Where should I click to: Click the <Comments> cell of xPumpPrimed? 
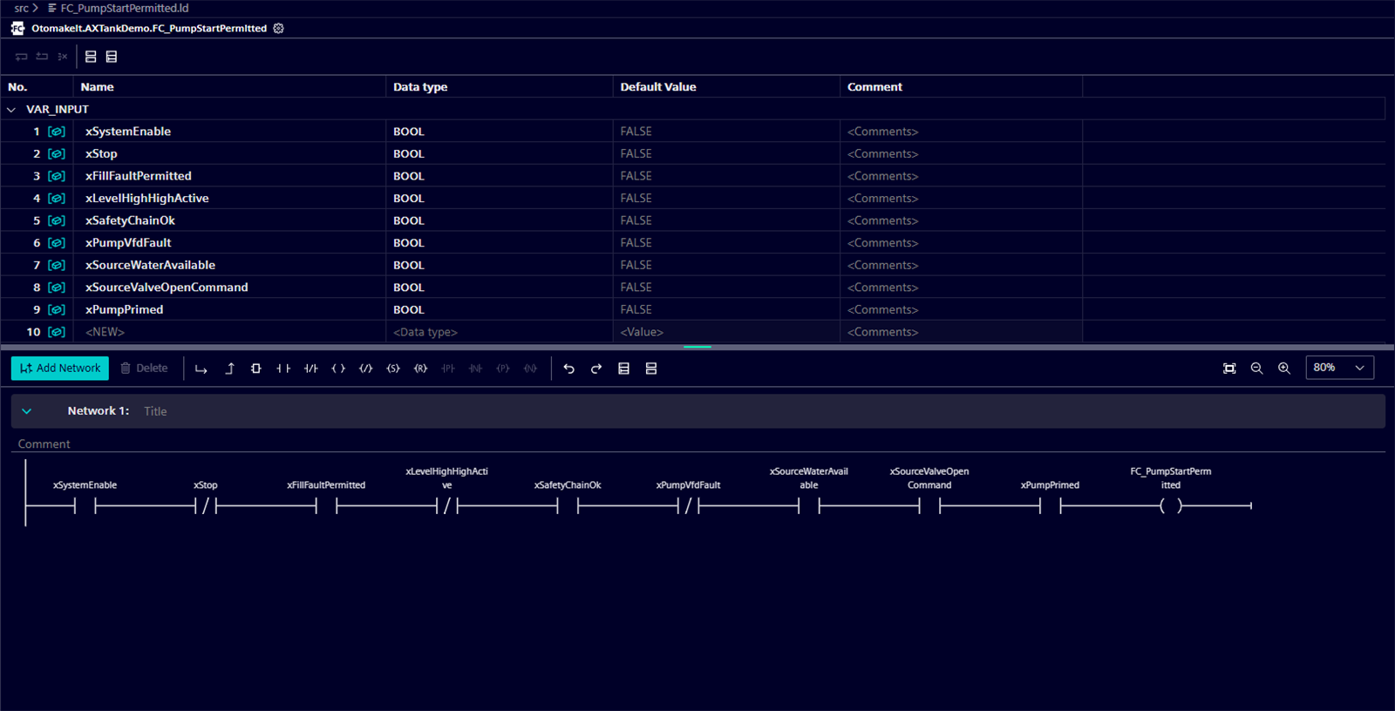click(883, 309)
